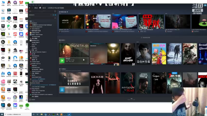Select Is Simon There? in the list
Image resolution: width=207 pixels, height=116 pixels.
(36, 62)
